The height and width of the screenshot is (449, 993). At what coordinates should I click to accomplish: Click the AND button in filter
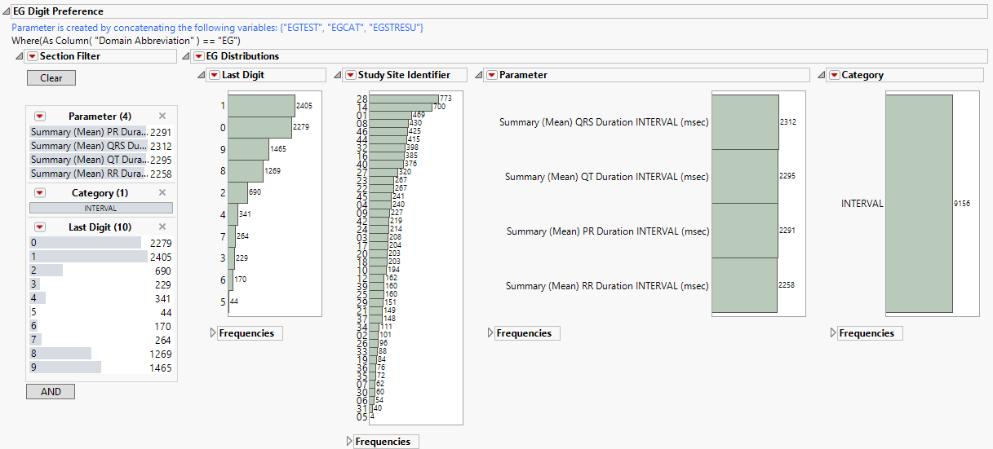coord(51,392)
